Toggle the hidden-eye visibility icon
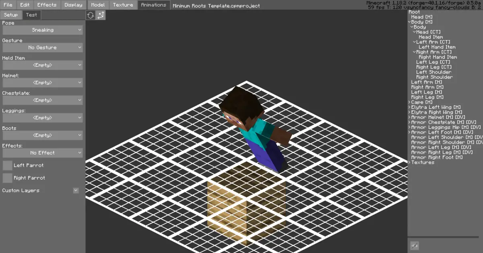 (x=414, y=246)
